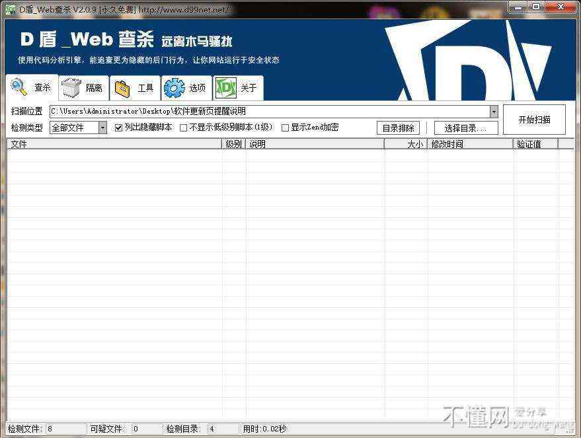Viewport: 581px width, 438px height.
Task: Open the 隔离 tab label
Action: (94, 88)
